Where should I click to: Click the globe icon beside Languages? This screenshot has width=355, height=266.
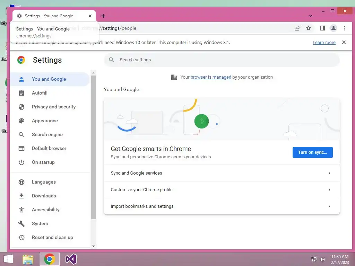point(21,182)
